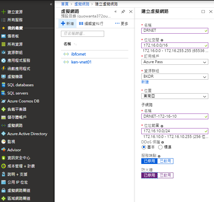Click 編輯資料行 in the toolbar
Image resolution: width=214 pixels, height=202 pixels.
(x=91, y=23)
